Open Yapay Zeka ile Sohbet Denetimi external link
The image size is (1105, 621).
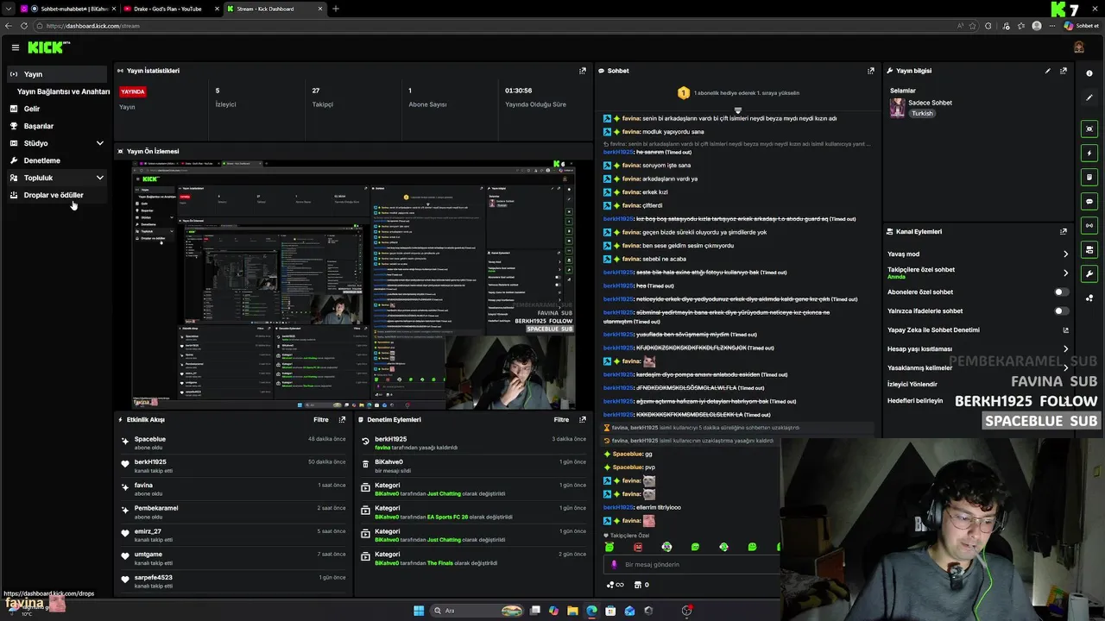pos(1065,329)
